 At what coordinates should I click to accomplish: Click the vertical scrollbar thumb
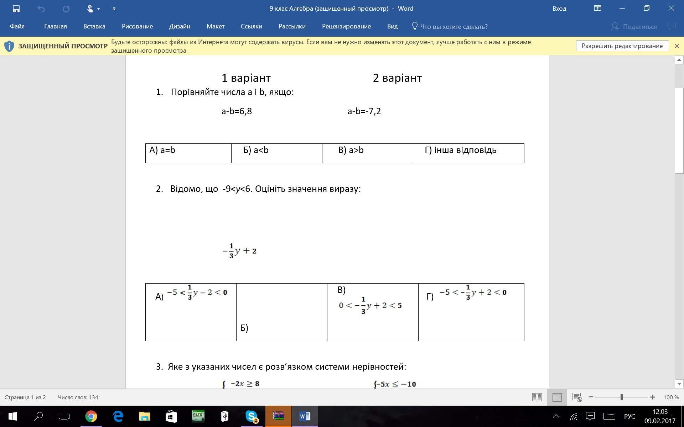[x=679, y=130]
